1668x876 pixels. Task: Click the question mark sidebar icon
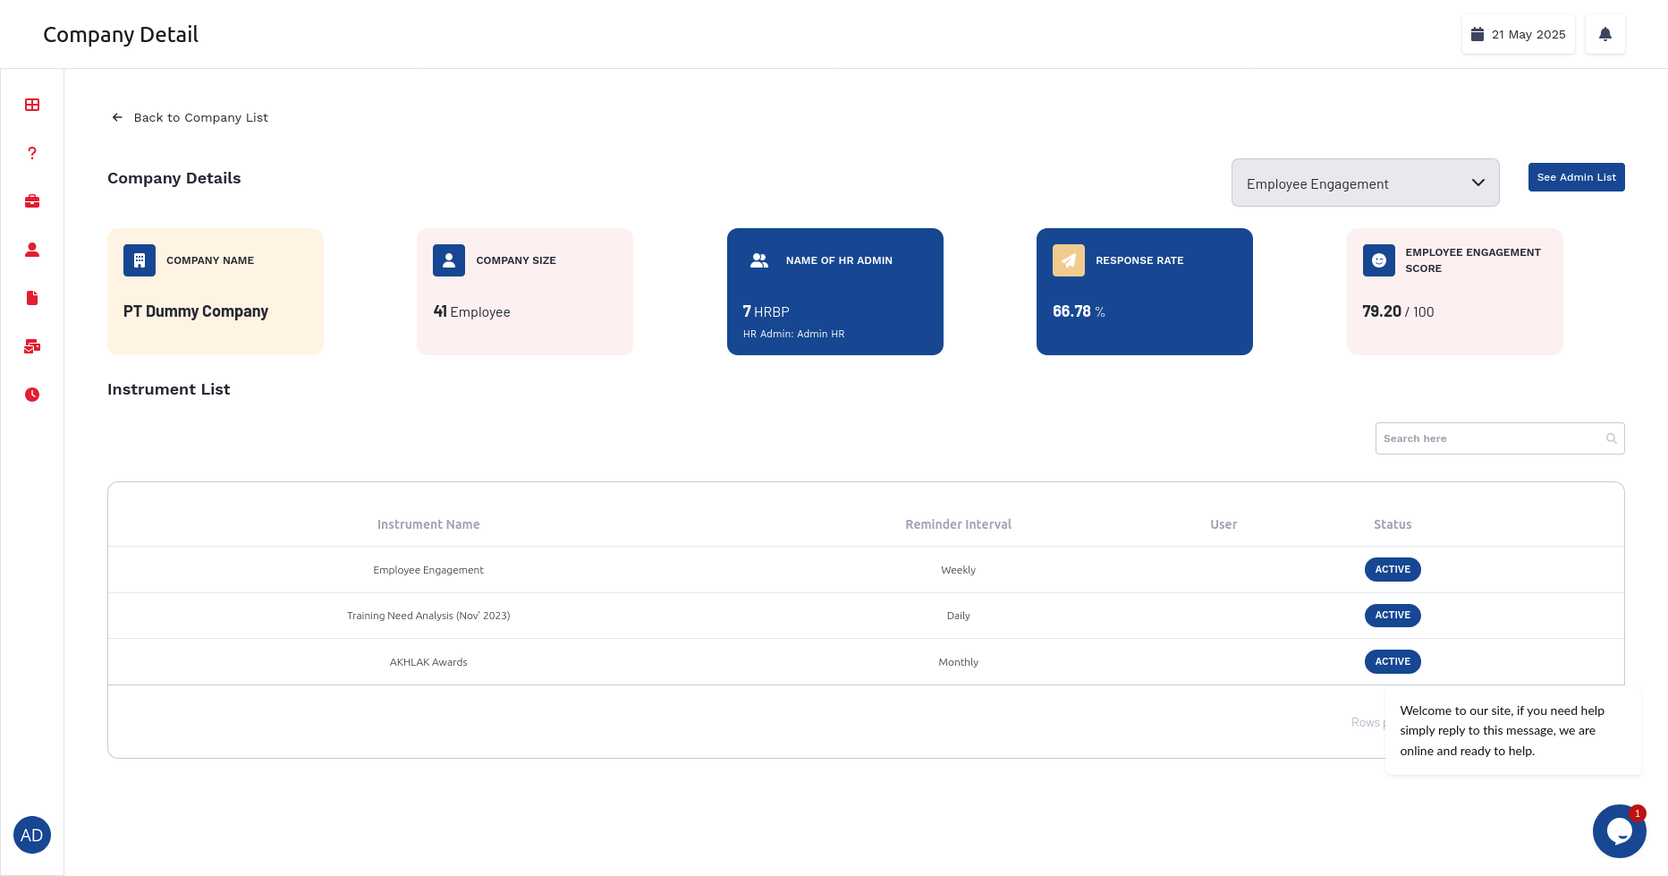[x=32, y=153]
